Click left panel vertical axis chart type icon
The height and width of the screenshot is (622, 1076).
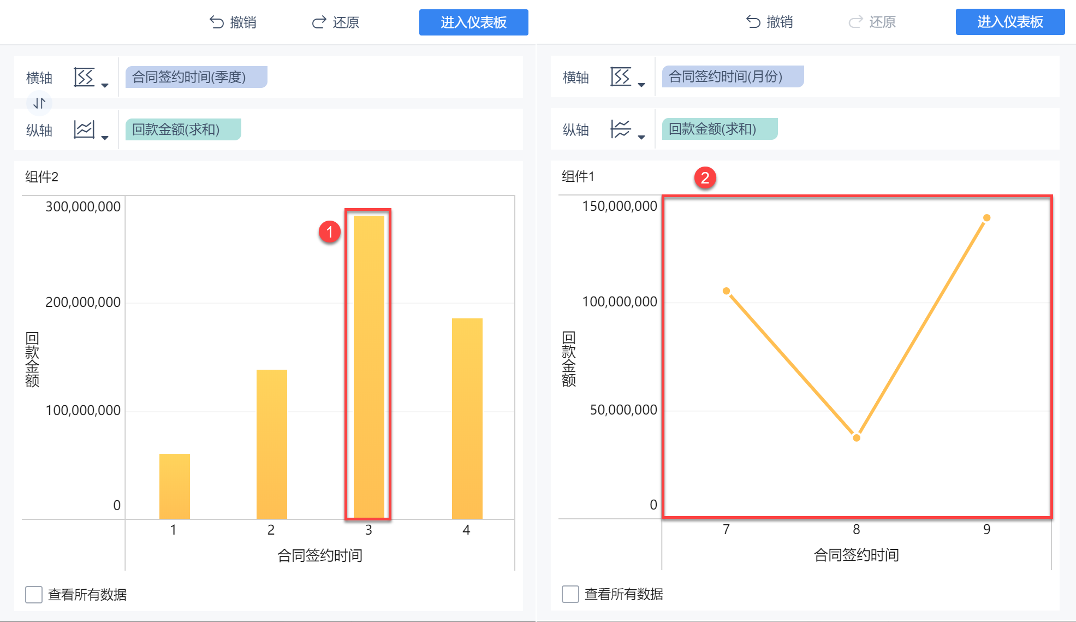point(84,130)
